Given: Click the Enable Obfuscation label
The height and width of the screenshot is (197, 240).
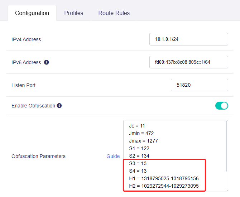Looking at the screenshot, I should click(x=33, y=106).
